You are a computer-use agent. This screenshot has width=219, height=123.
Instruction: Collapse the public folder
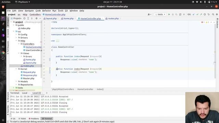[x=14, y=25]
